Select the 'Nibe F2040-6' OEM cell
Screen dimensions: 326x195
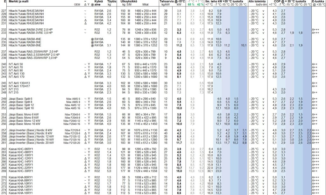click(x=72, y=114)
